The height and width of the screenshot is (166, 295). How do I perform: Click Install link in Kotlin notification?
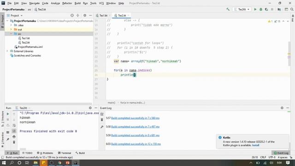click(255, 145)
